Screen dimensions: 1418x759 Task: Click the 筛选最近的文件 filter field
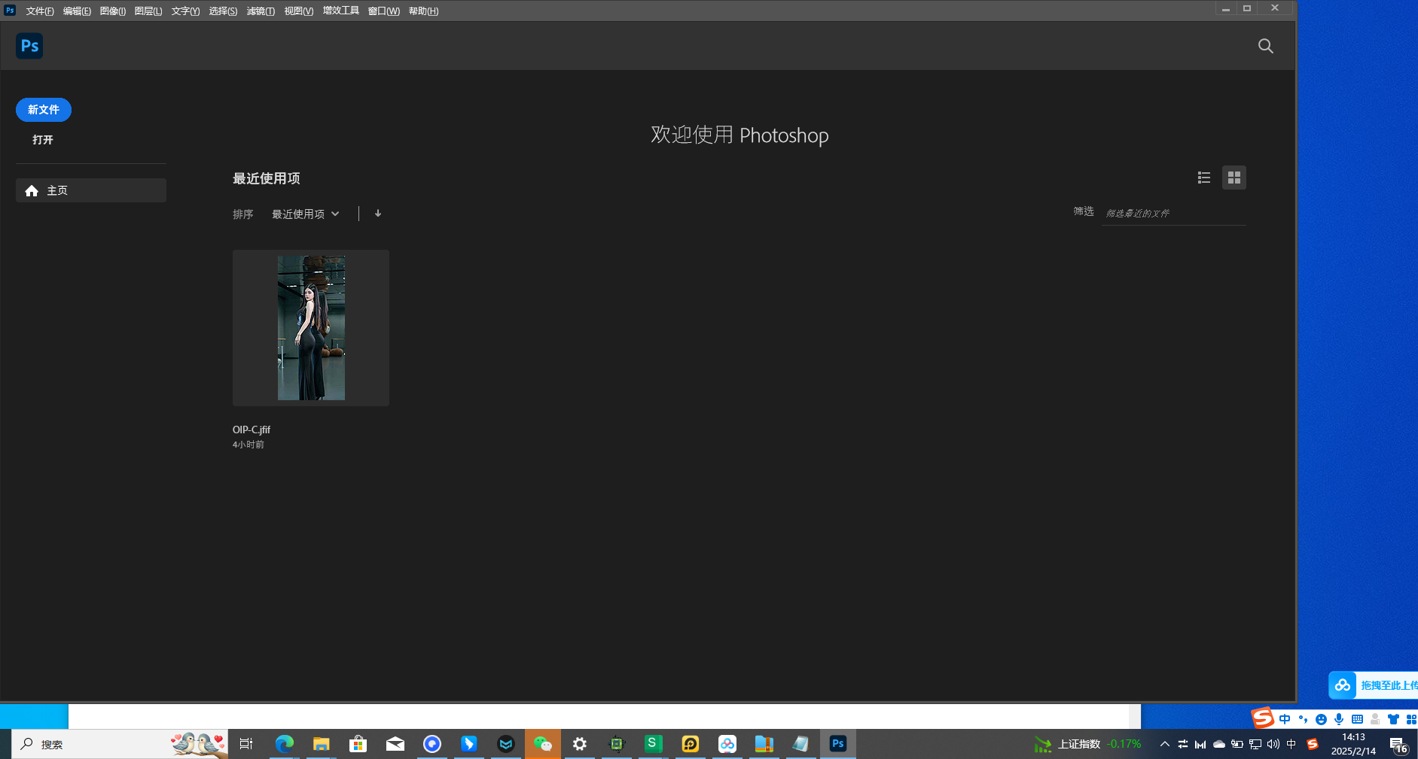[1173, 214]
